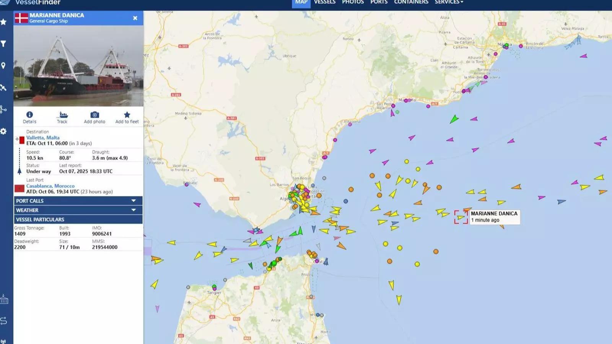612x344 pixels.
Task: Open the favorites star in left sidebar
Action: 3,22
